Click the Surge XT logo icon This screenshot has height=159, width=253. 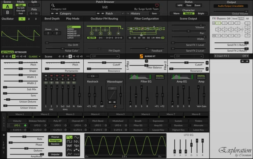click(x=141, y=56)
